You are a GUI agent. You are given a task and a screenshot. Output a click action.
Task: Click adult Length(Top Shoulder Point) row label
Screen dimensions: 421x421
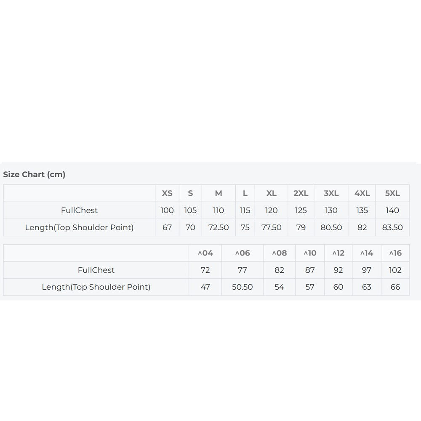(79, 227)
